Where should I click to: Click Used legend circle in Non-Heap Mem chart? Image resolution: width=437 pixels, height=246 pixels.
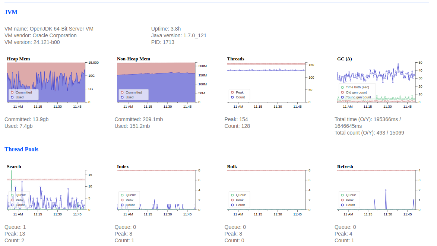point(122,97)
